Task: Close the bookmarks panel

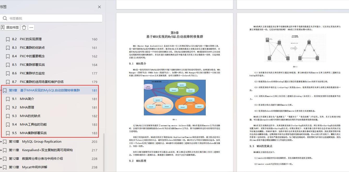Action: coord(99,7)
